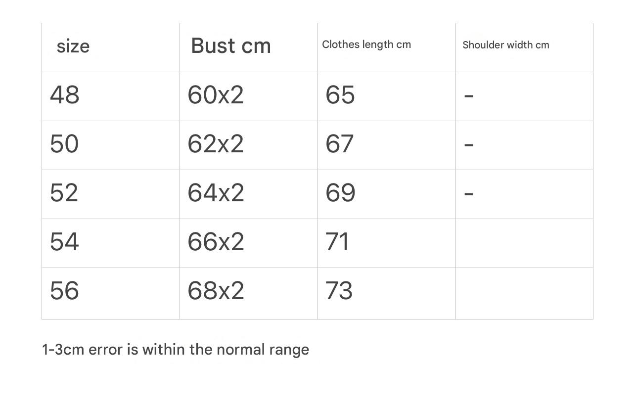Select the clothes length value 71

[338, 242]
